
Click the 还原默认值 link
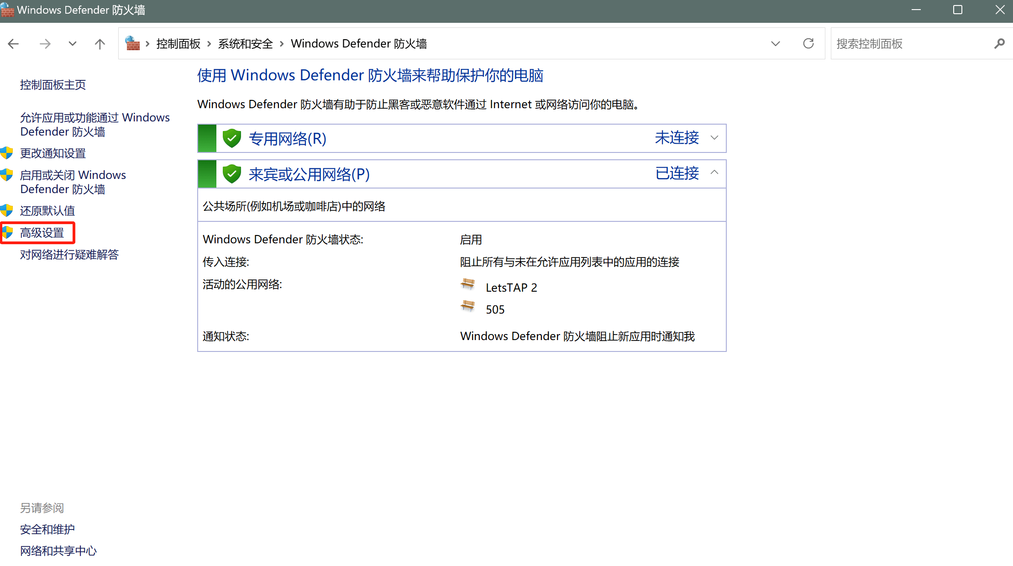[47, 211]
